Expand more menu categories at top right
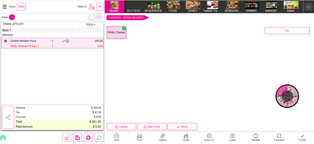Screen dimensions: 314x144 [308, 7]
